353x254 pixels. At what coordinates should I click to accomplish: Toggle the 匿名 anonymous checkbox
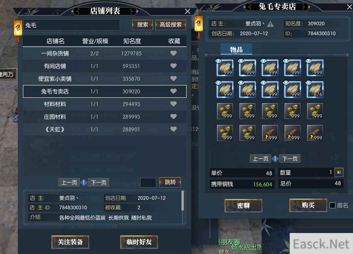click(332, 205)
